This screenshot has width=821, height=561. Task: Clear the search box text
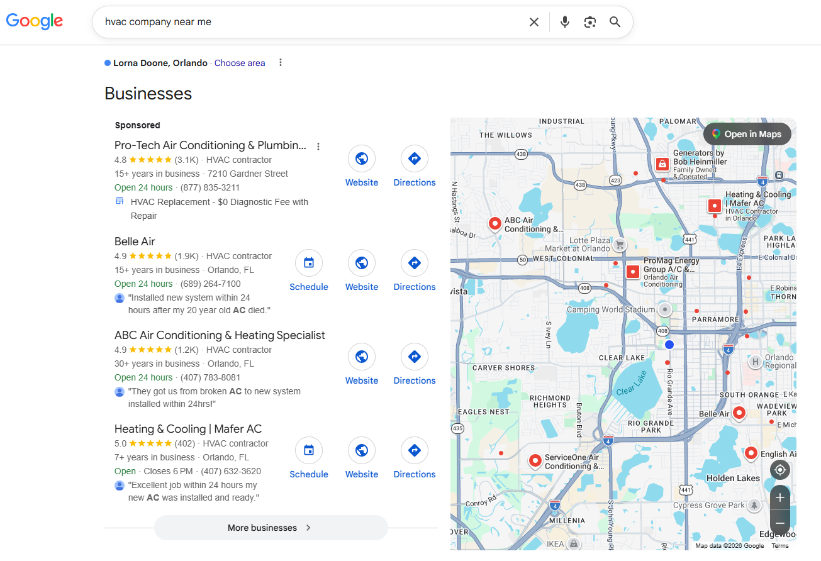click(x=534, y=22)
